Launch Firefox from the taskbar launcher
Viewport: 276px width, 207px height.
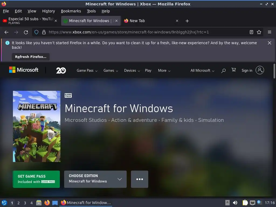point(47,203)
